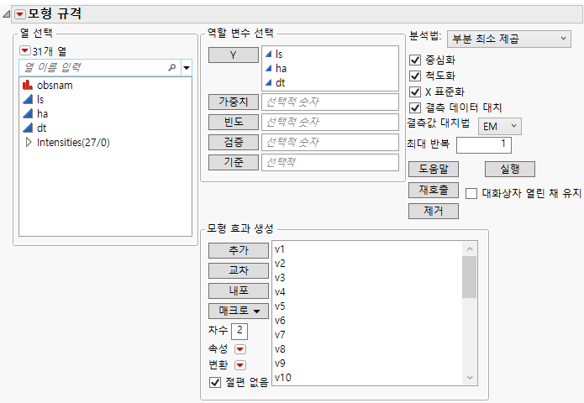This screenshot has width=584, height=403.
Task: Click the 차수 degree field
Action: click(239, 331)
